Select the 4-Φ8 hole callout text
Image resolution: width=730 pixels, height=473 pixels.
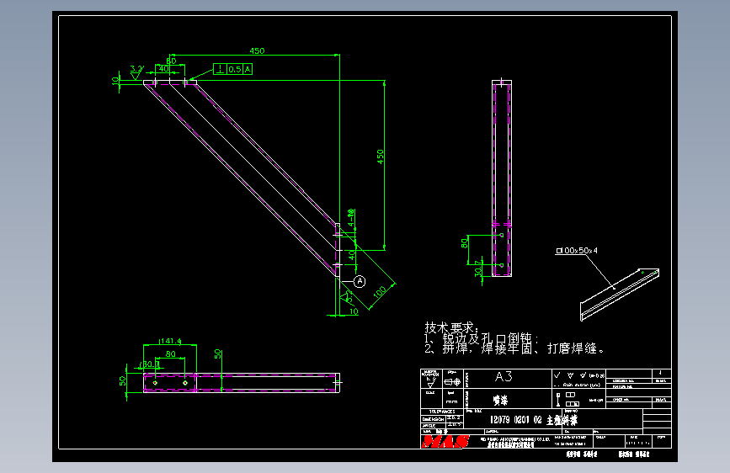(x=351, y=217)
